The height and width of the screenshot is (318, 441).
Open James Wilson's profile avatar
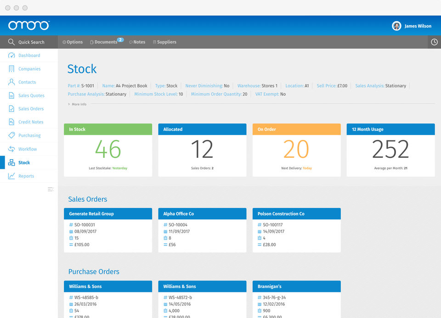396,26
